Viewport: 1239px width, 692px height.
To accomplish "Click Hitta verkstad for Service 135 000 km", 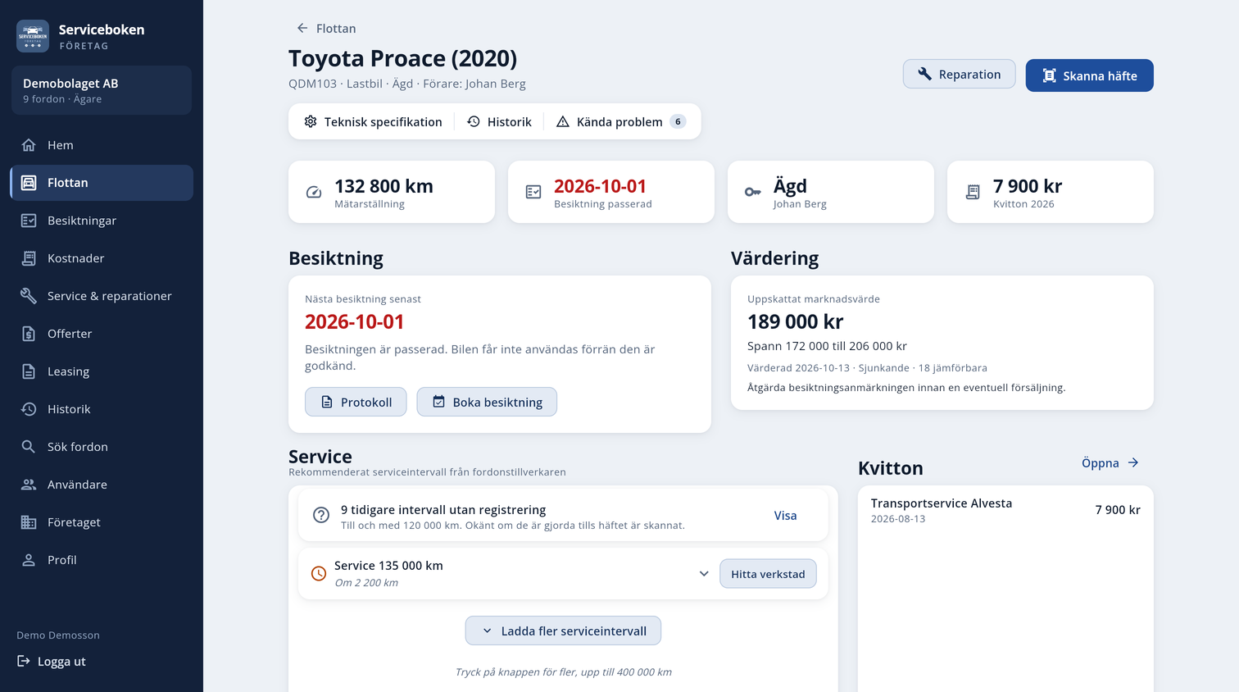I will click(x=768, y=574).
